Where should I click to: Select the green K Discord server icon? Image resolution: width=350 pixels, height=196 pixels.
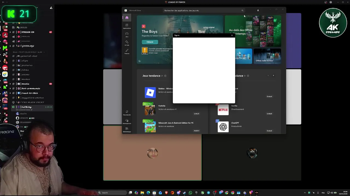(5, 87)
